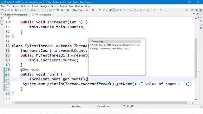This screenshot has width=203, height=114.
Task: Open the Run dropdown arrow
Action: coord(71,10)
